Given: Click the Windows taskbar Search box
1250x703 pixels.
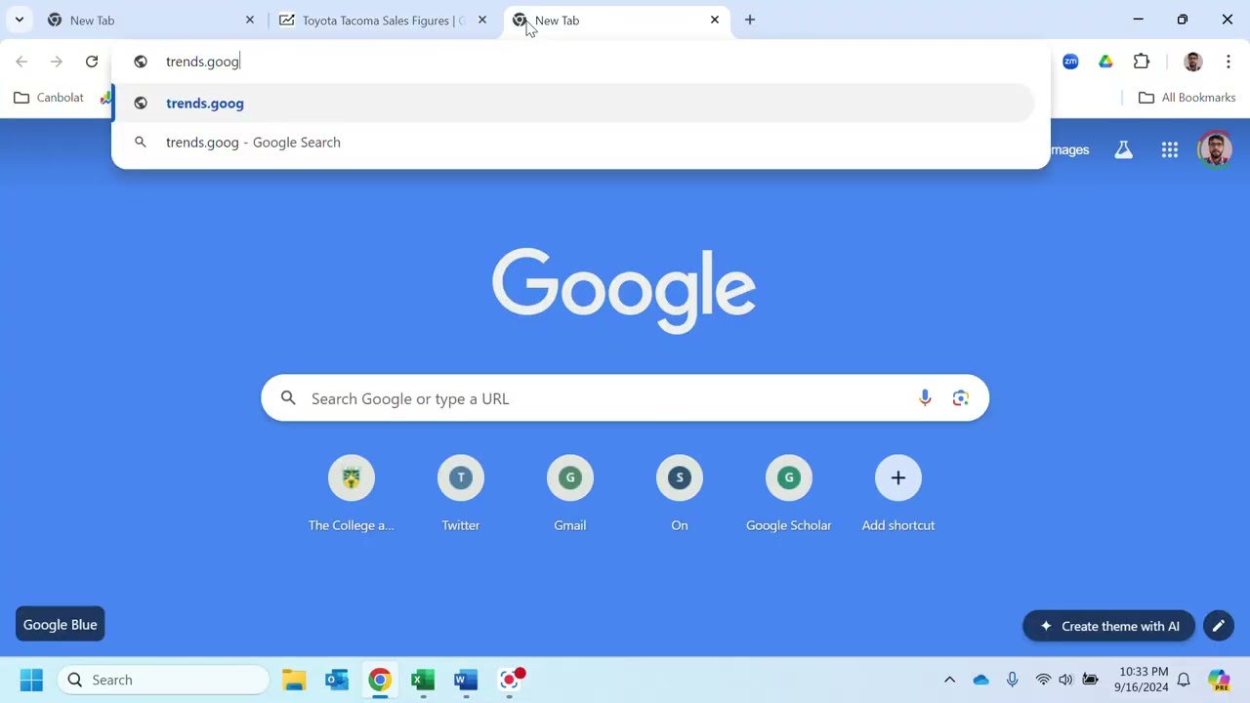Looking at the screenshot, I should (x=163, y=680).
